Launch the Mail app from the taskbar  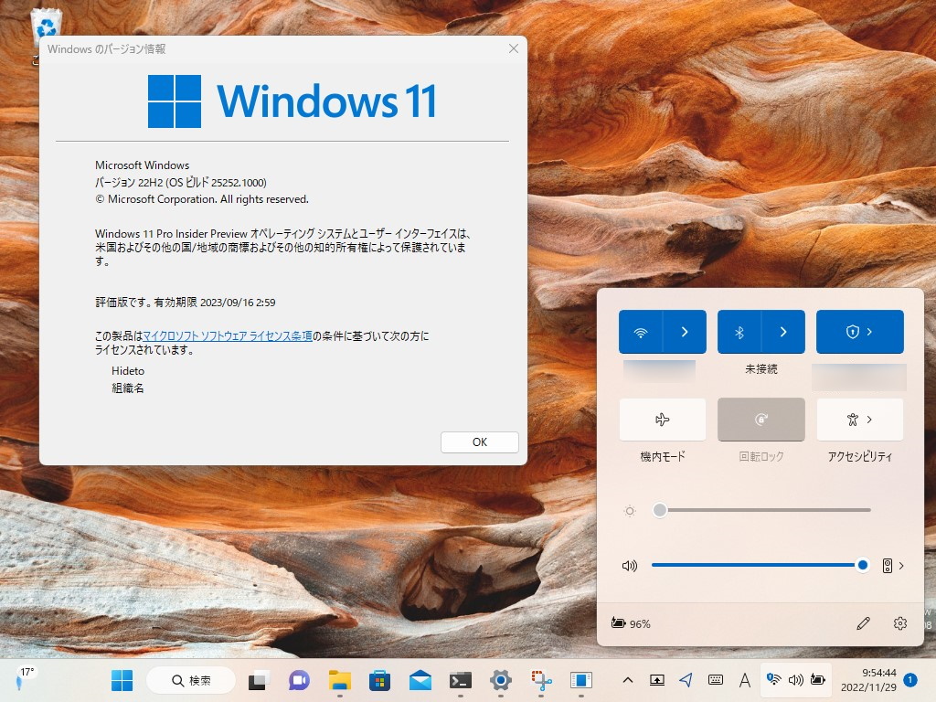(x=420, y=681)
